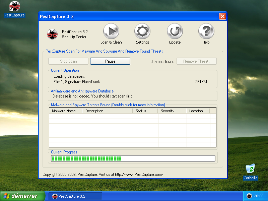Click the PestCapture copyright line at the bottom
This screenshot has height=201, width=268.
tap(103, 175)
